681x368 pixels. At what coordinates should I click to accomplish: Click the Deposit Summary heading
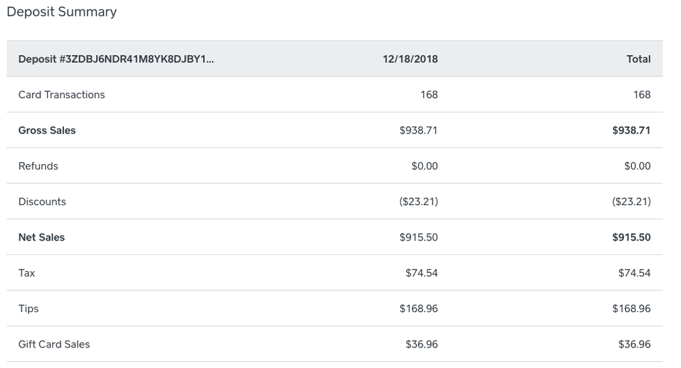[x=61, y=12]
